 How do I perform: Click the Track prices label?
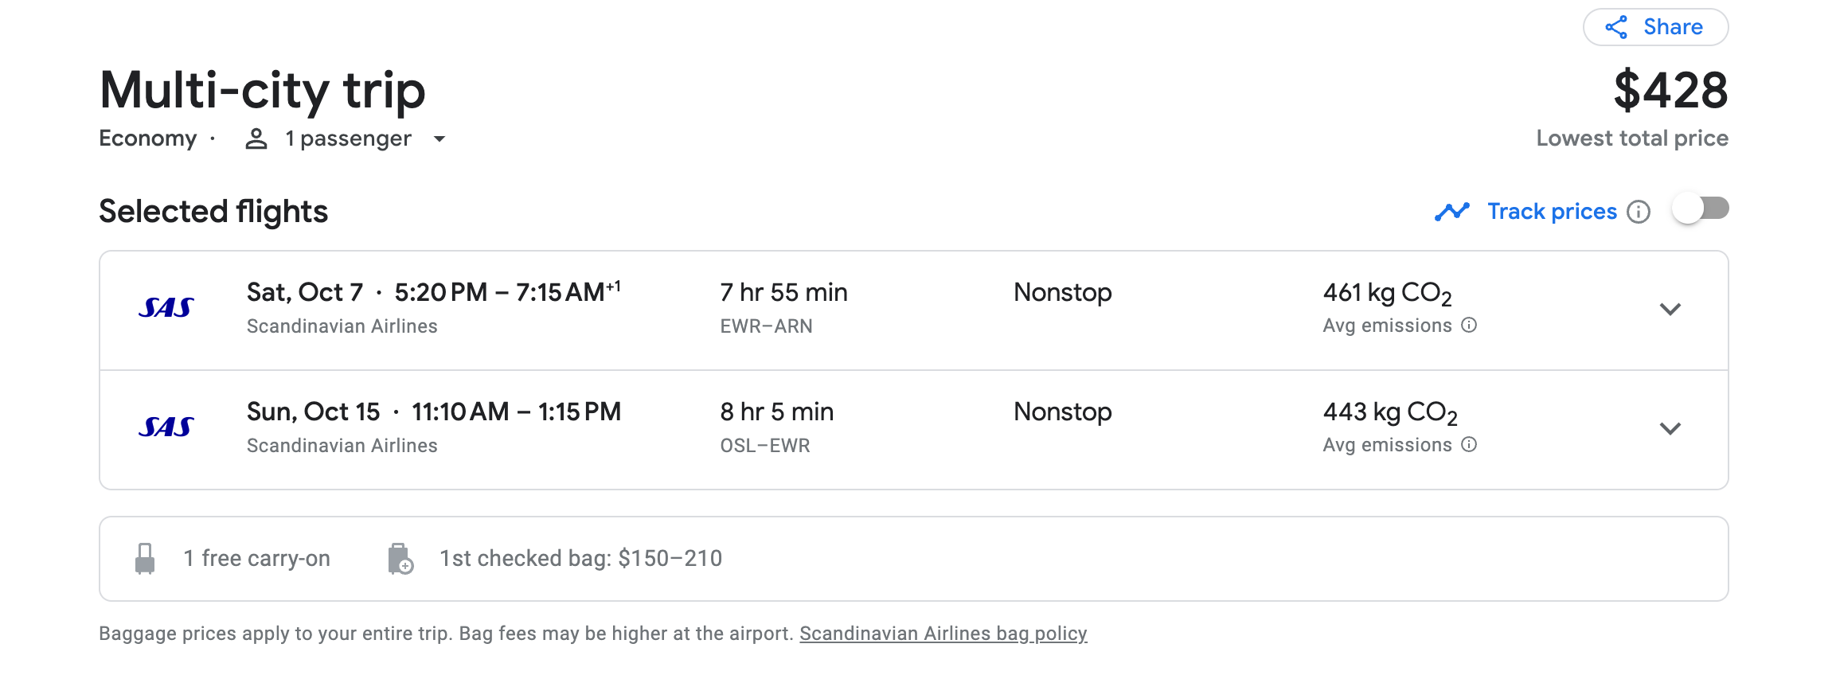pyautogui.click(x=1552, y=212)
